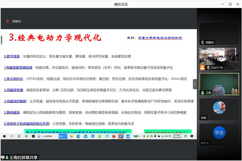Click the '录制中' recording status text
The width and height of the screenshot is (242, 161).
pos(17,21)
